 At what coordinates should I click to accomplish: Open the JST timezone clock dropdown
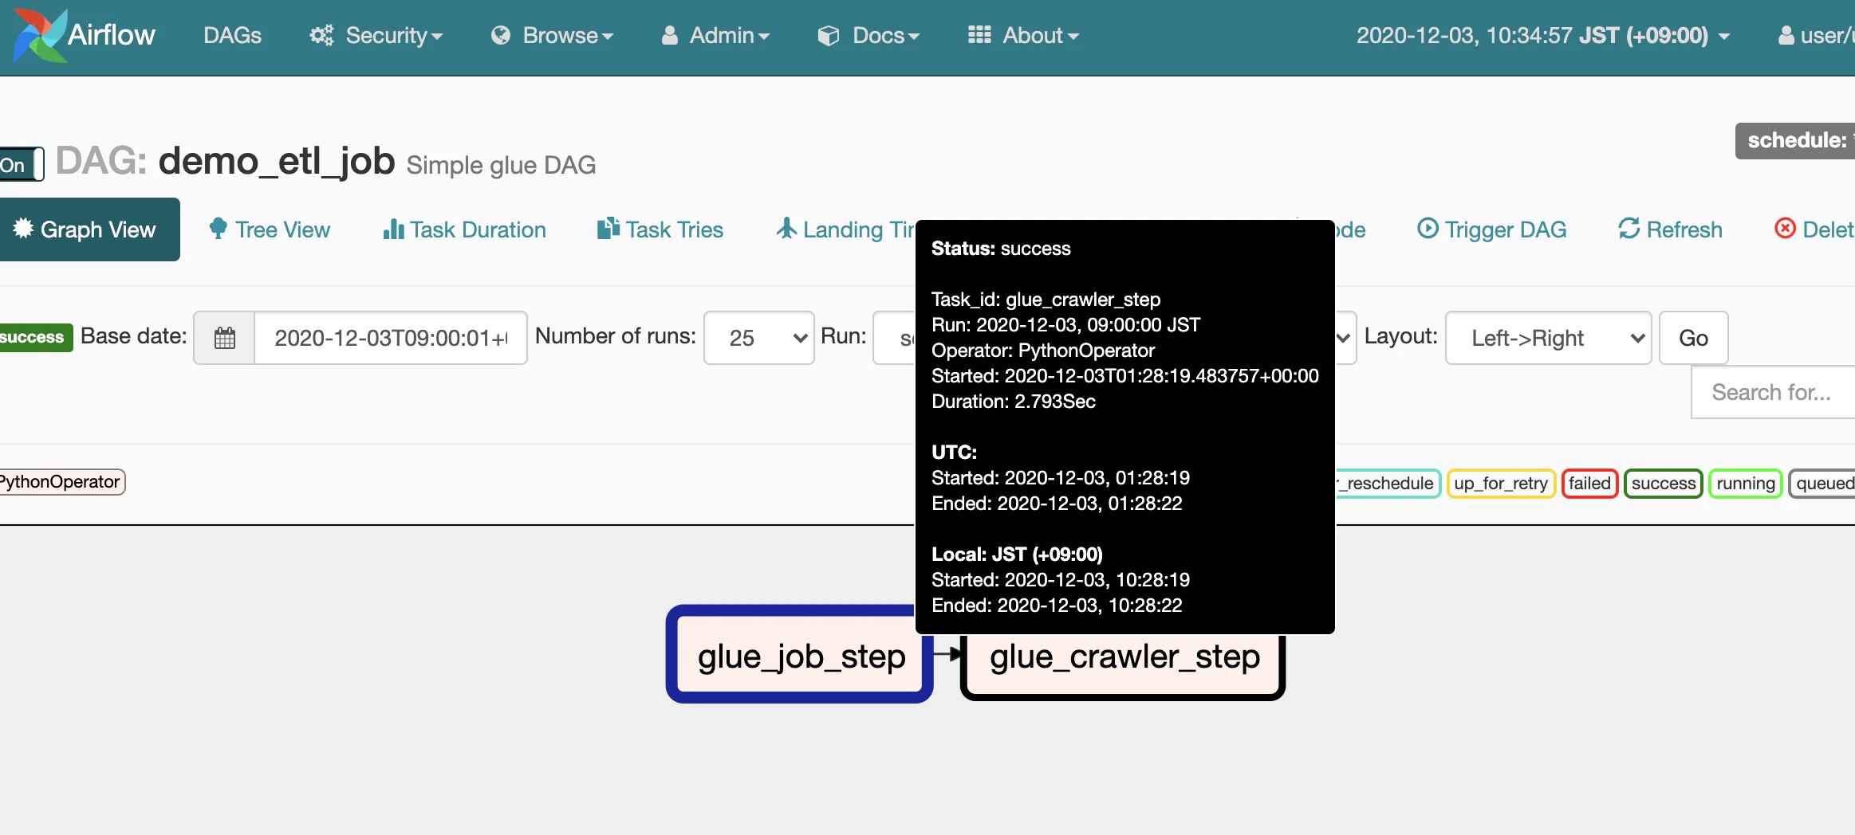pyautogui.click(x=1543, y=36)
